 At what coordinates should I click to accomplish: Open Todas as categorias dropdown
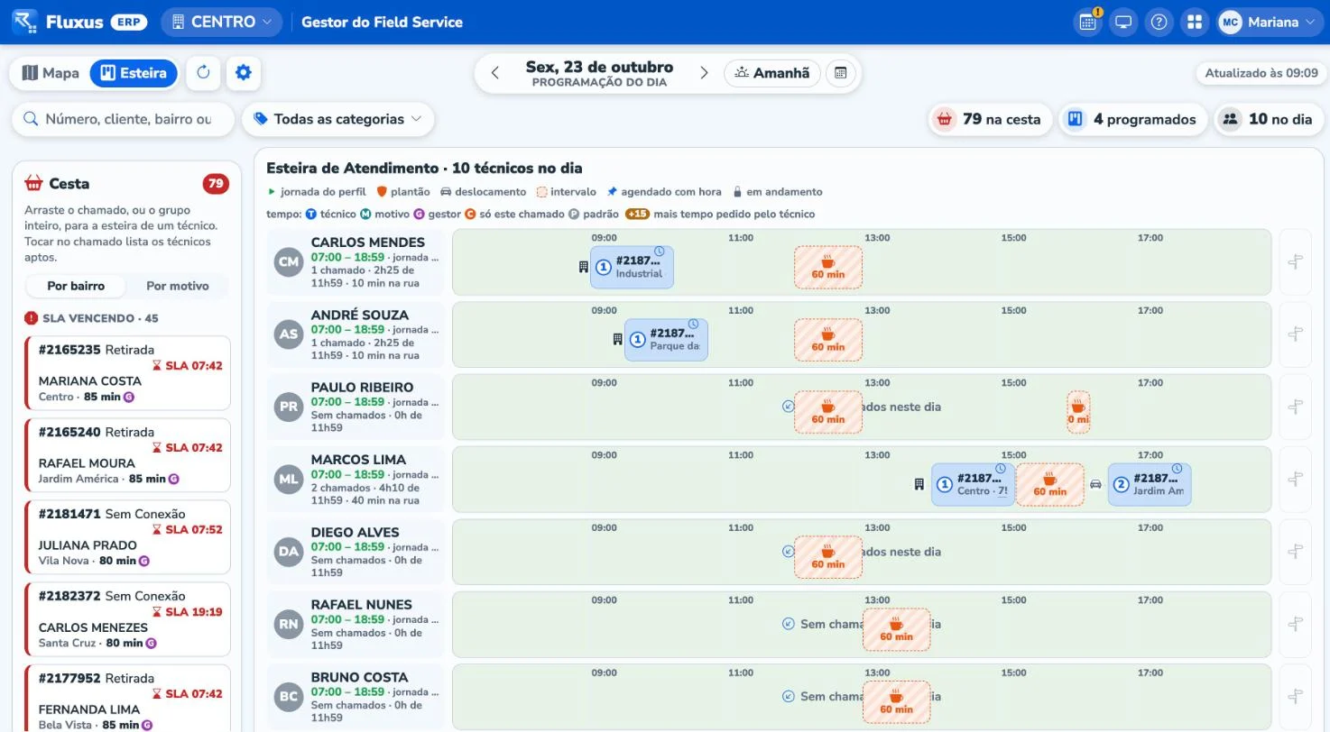[x=337, y=119]
